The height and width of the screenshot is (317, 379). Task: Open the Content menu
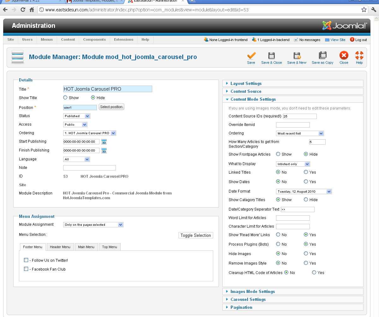click(x=68, y=39)
